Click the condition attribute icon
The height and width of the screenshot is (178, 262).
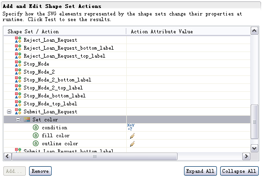pos(36,127)
